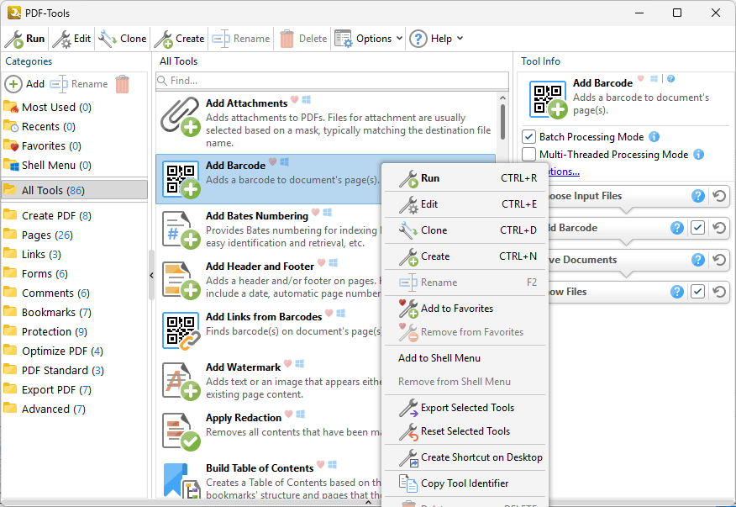
Task: Toggle the Show Files step checkbox
Action: point(697,292)
